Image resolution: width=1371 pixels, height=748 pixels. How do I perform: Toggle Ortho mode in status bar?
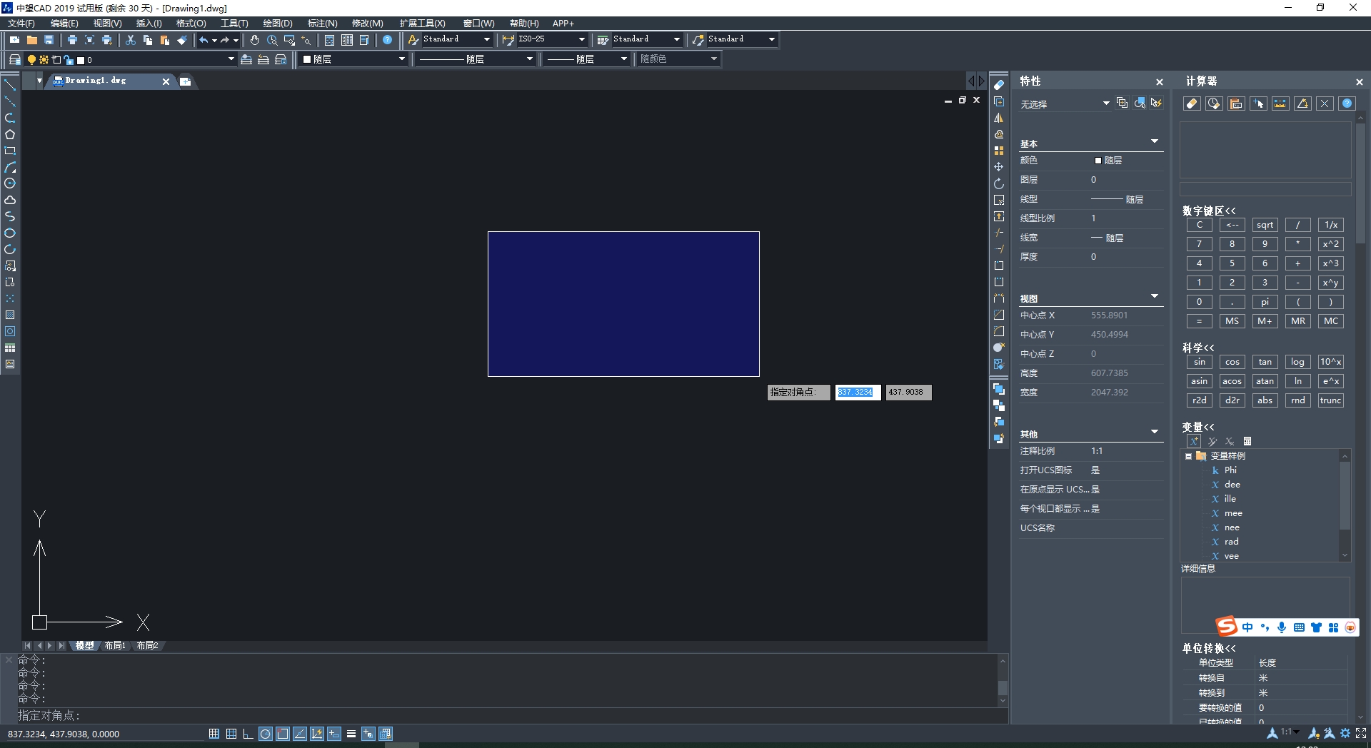tap(248, 734)
